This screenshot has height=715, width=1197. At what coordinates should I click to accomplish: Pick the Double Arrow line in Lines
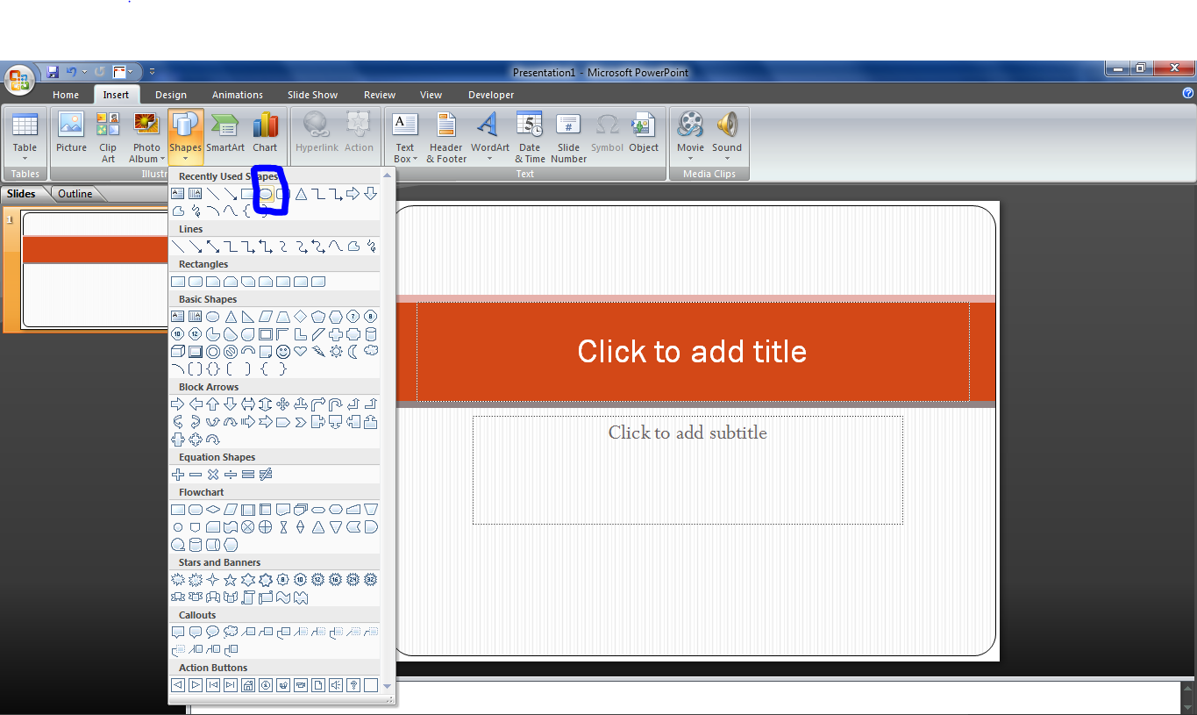[213, 247]
